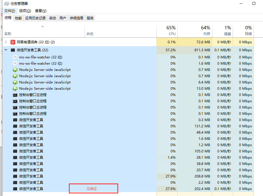
Task: Sort processes by 磁盘 column header
Action: point(222,31)
